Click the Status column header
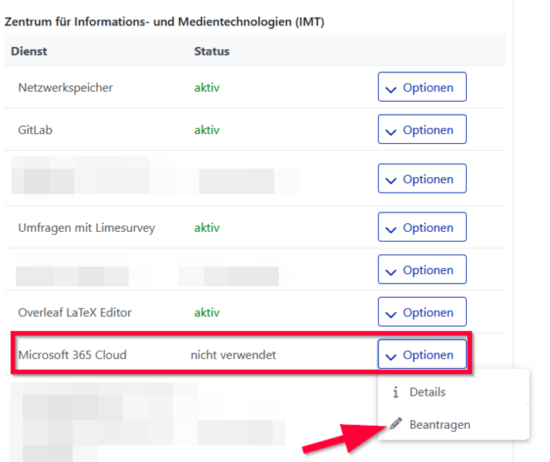The height and width of the screenshot is (462, 550). point(212,52)
